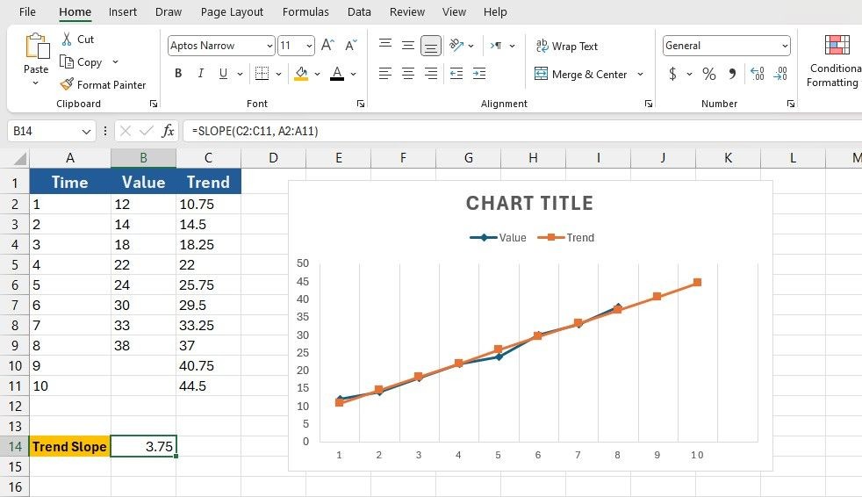The height and width of the screenshot is (497, 862).
Task: Apply the Fill Color bucket icon
Action: tap(301, 73)
